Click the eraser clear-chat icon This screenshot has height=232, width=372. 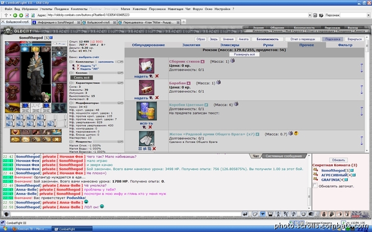pyautogui.click(x=255, y=214)
